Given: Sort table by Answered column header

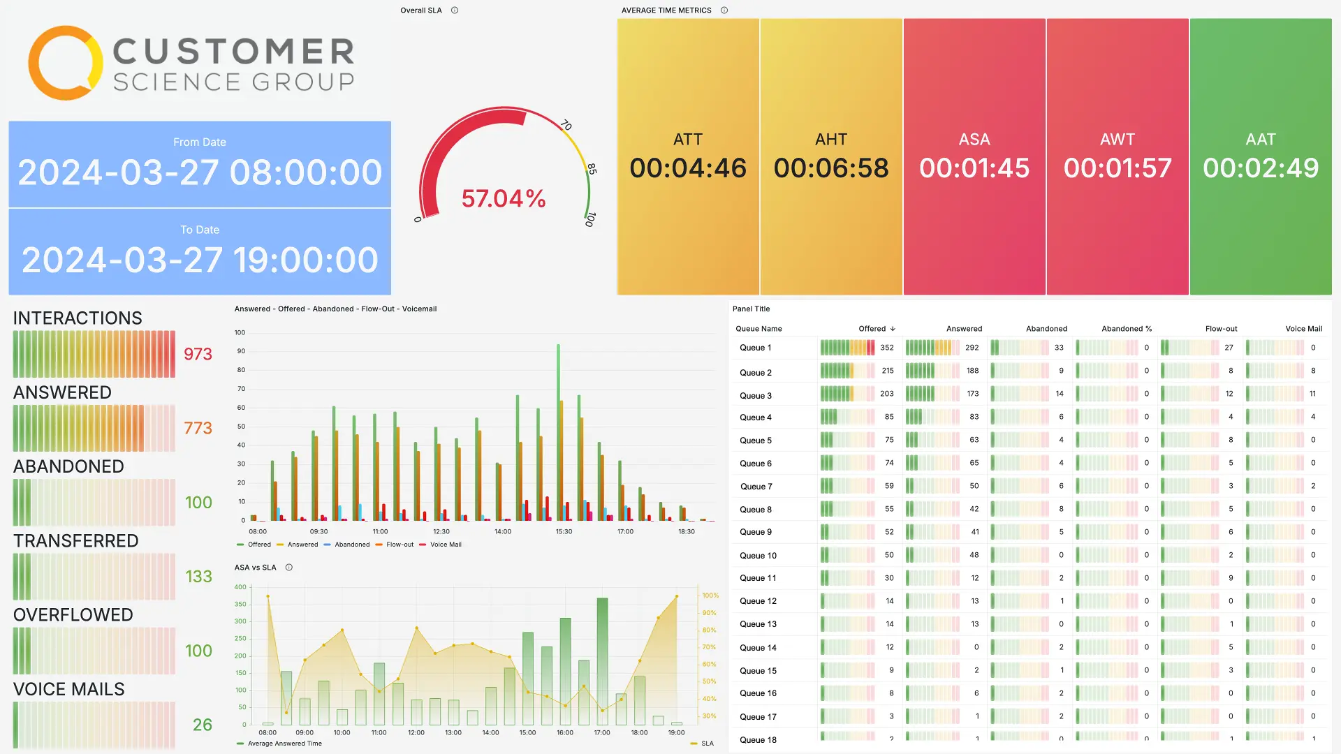Looking at the screenshot, I should pos(963,329).
